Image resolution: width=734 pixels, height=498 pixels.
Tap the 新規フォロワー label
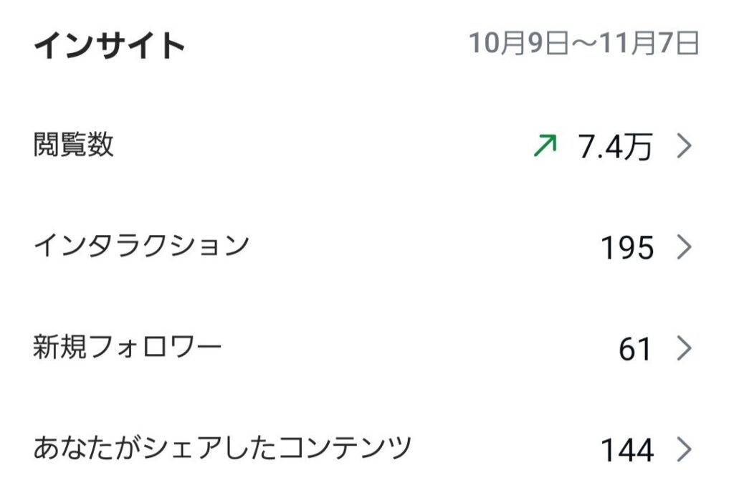coord(127,348)
